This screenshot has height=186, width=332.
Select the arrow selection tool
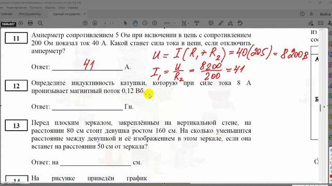point(126,23)
